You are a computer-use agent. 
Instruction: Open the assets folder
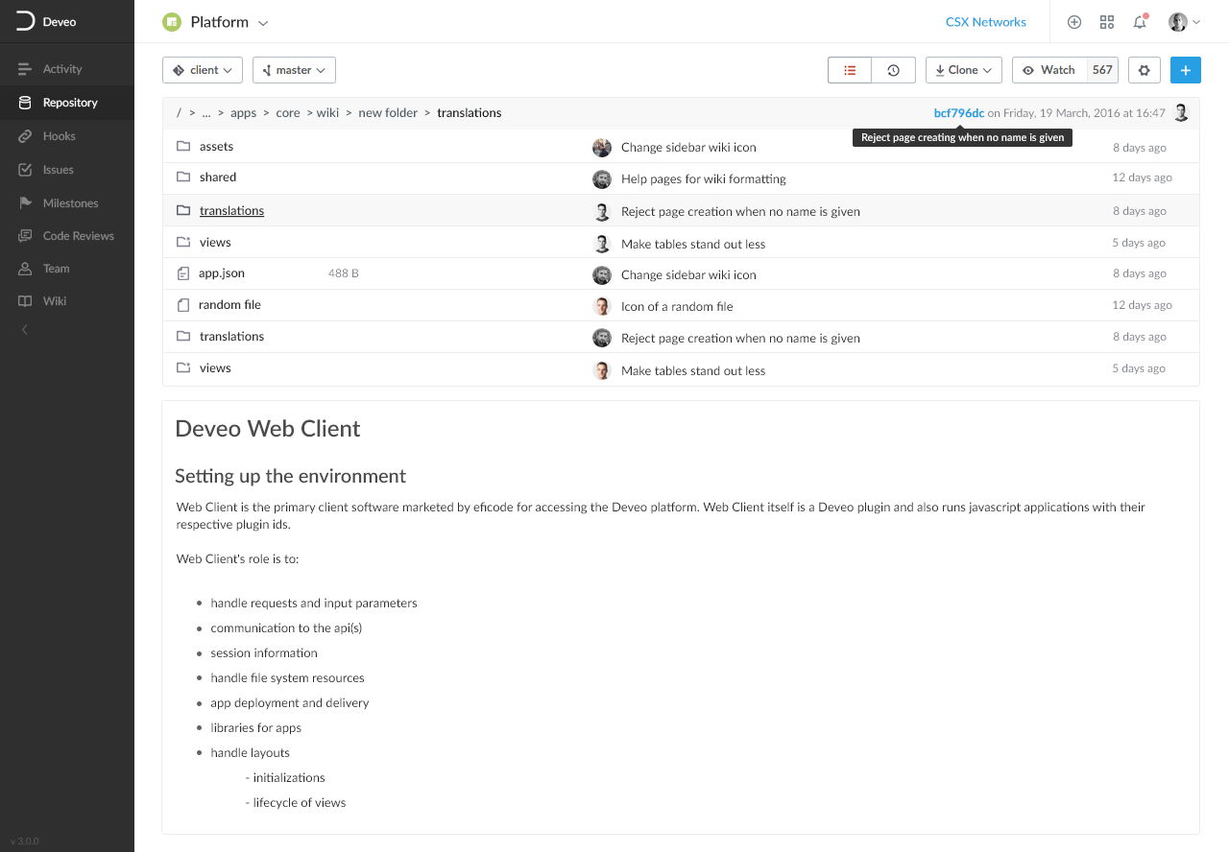pyautogui.click(x=216, y=147)
